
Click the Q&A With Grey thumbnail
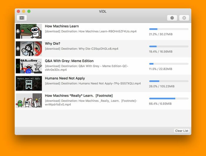pos(29,66)
